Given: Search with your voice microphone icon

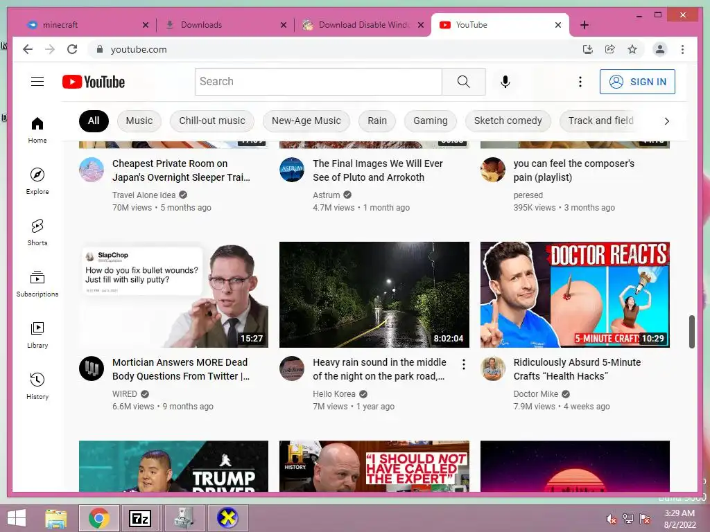Looking at the screenshot, I should pyautogui.click(x=505, y=82).
